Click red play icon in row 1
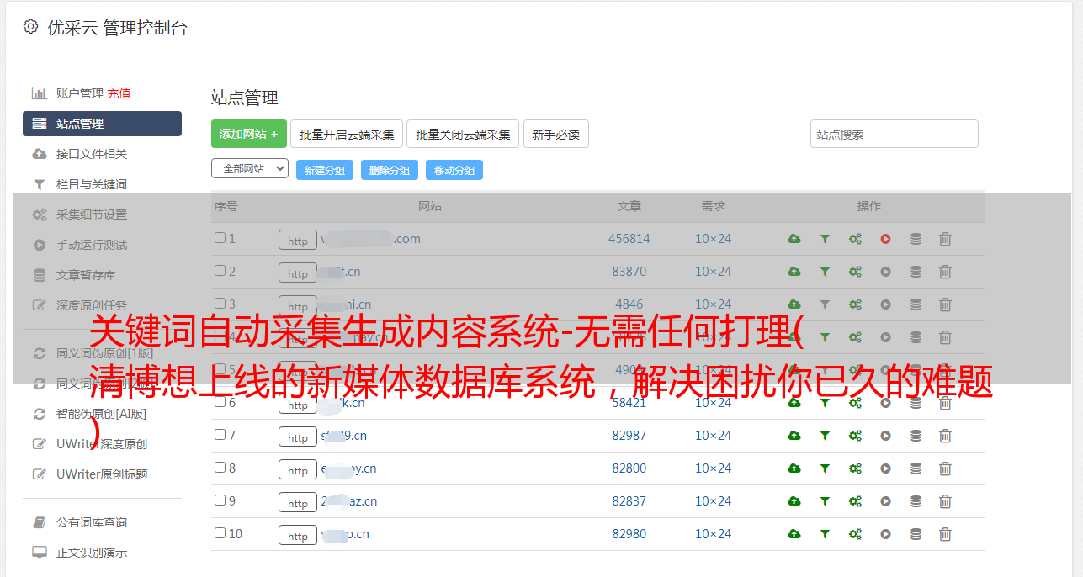This screenshot has height=577, width=1083. tap(885, 239)
